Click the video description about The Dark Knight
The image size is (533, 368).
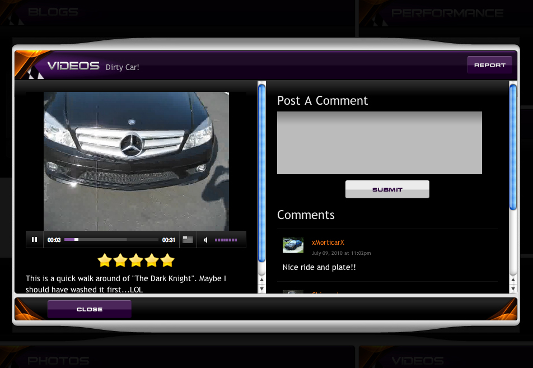coord(126,283)
